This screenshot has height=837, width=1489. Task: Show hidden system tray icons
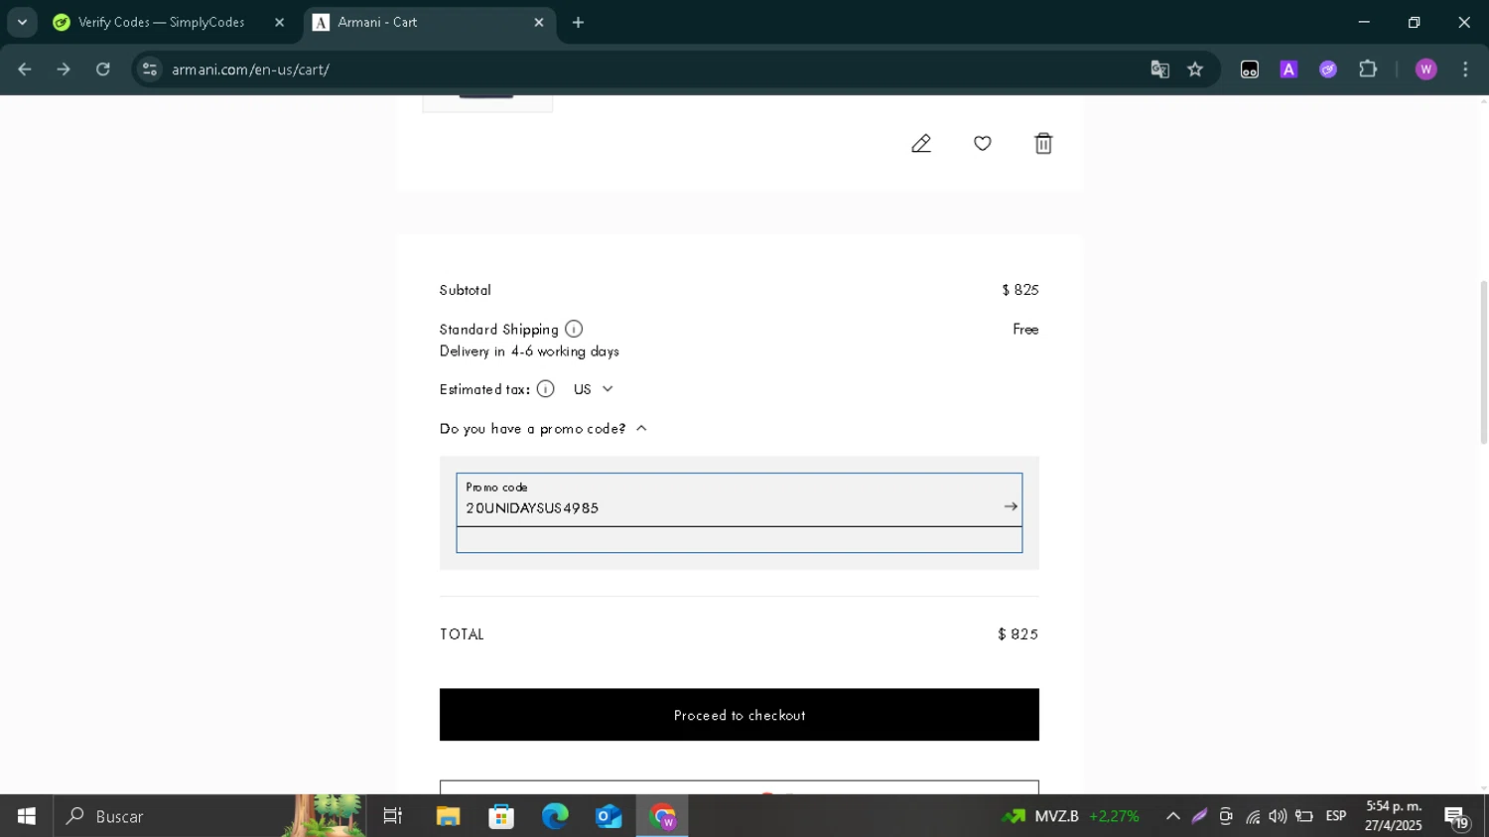point(1173,816)
